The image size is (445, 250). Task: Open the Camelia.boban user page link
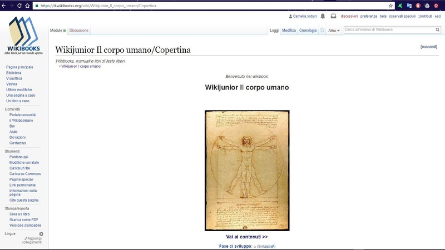coord(305,17)
